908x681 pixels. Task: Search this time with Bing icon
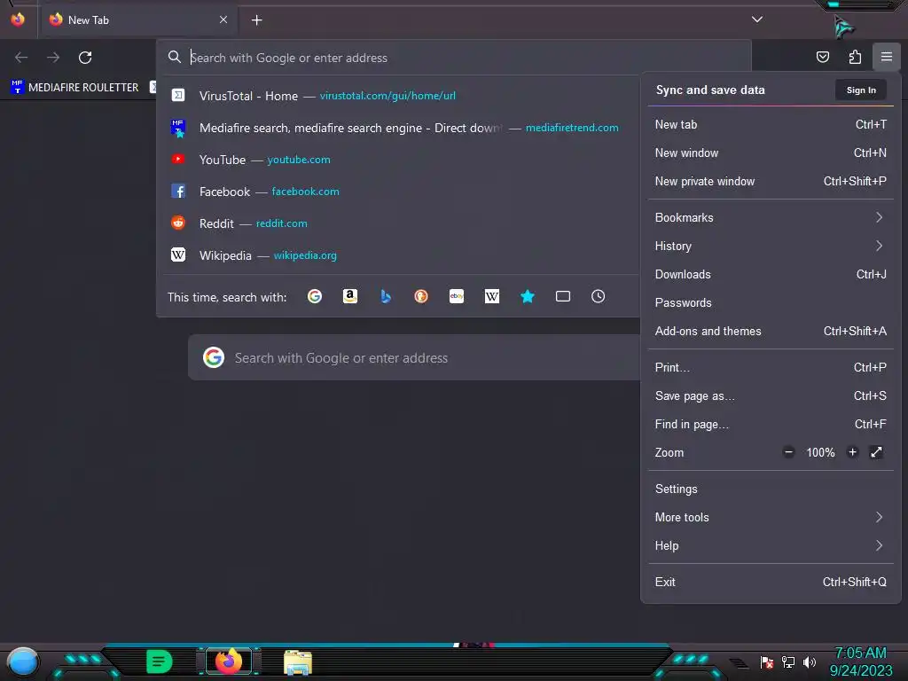click(x=386, y=296)
